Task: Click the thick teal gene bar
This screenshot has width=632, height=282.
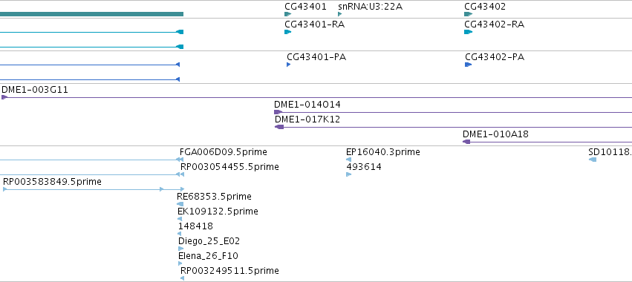Action: click(x=91, y=14)
